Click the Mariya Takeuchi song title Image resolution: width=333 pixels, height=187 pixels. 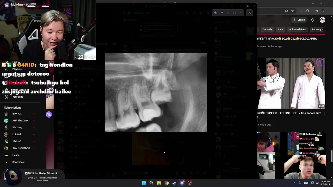point(42,173)
